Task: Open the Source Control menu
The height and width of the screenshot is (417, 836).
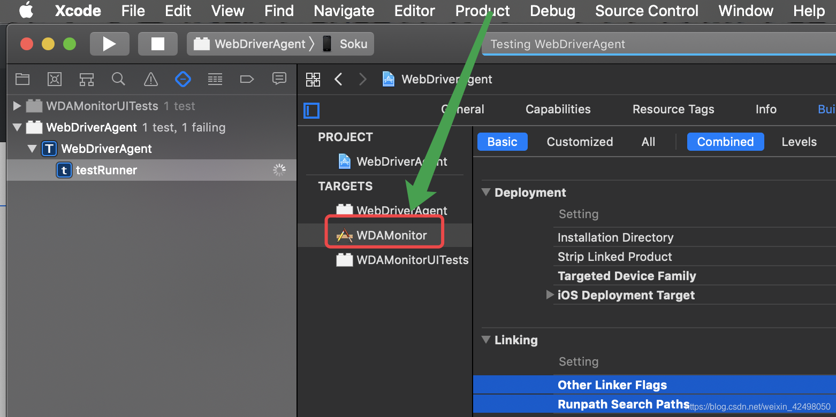Action: click(647, 11)
